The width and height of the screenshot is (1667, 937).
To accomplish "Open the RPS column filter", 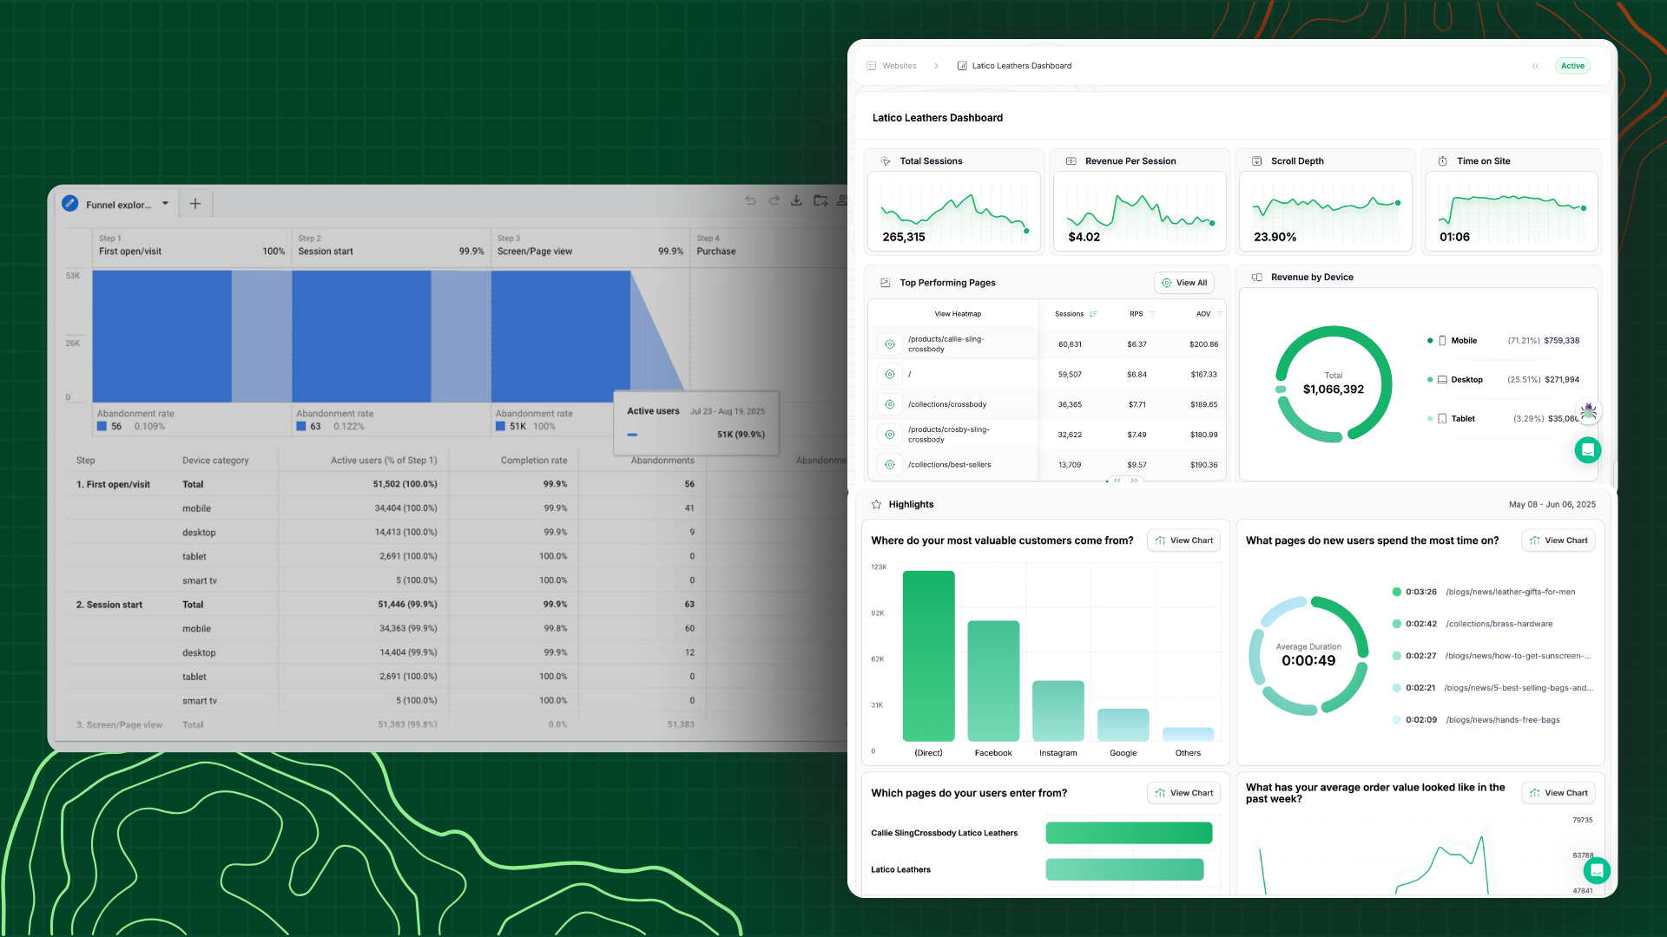I will [1152, 314].
